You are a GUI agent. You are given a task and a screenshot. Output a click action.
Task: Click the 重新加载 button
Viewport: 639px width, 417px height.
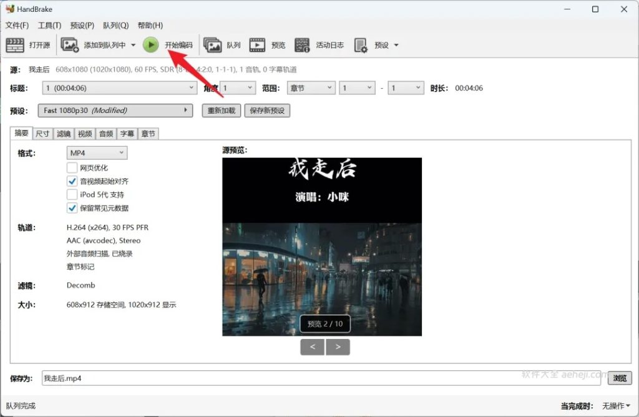point(221,110)
